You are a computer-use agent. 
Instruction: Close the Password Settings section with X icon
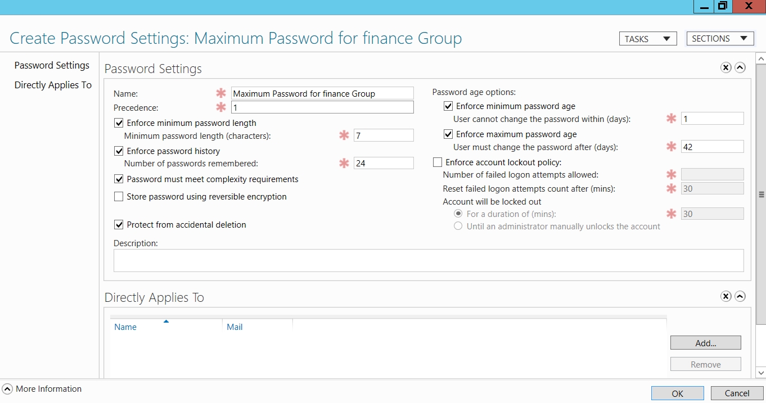726,67
